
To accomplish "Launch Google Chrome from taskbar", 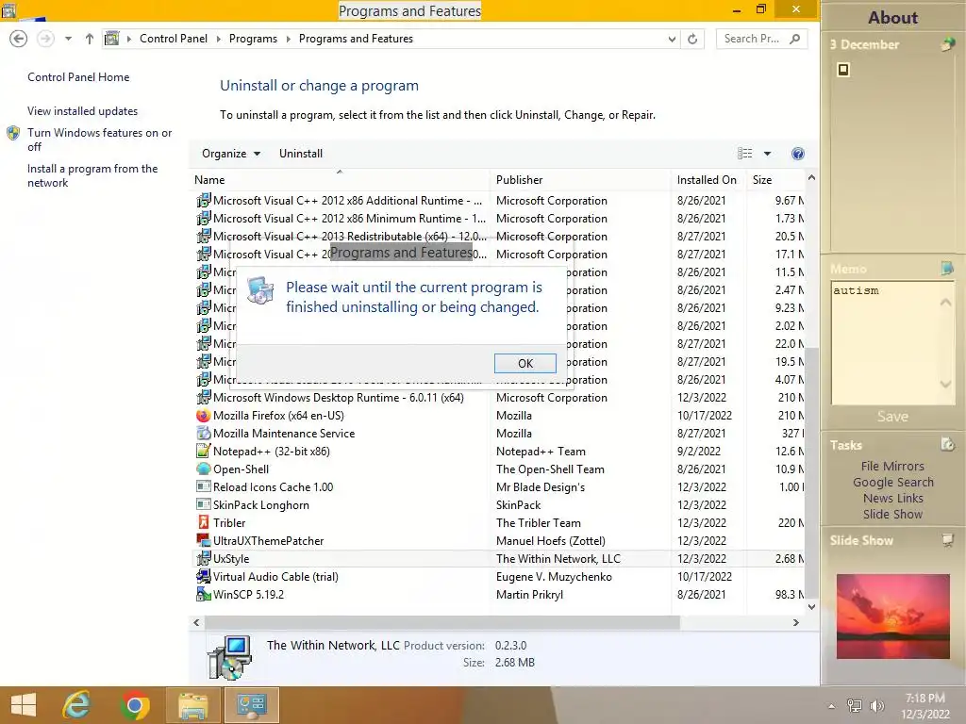I will pos(134,705).
